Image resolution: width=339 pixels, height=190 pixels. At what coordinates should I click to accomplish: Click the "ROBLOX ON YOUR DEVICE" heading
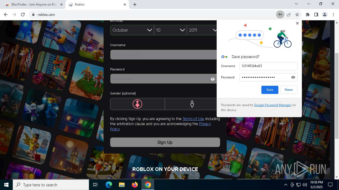(x=165, y=169)
